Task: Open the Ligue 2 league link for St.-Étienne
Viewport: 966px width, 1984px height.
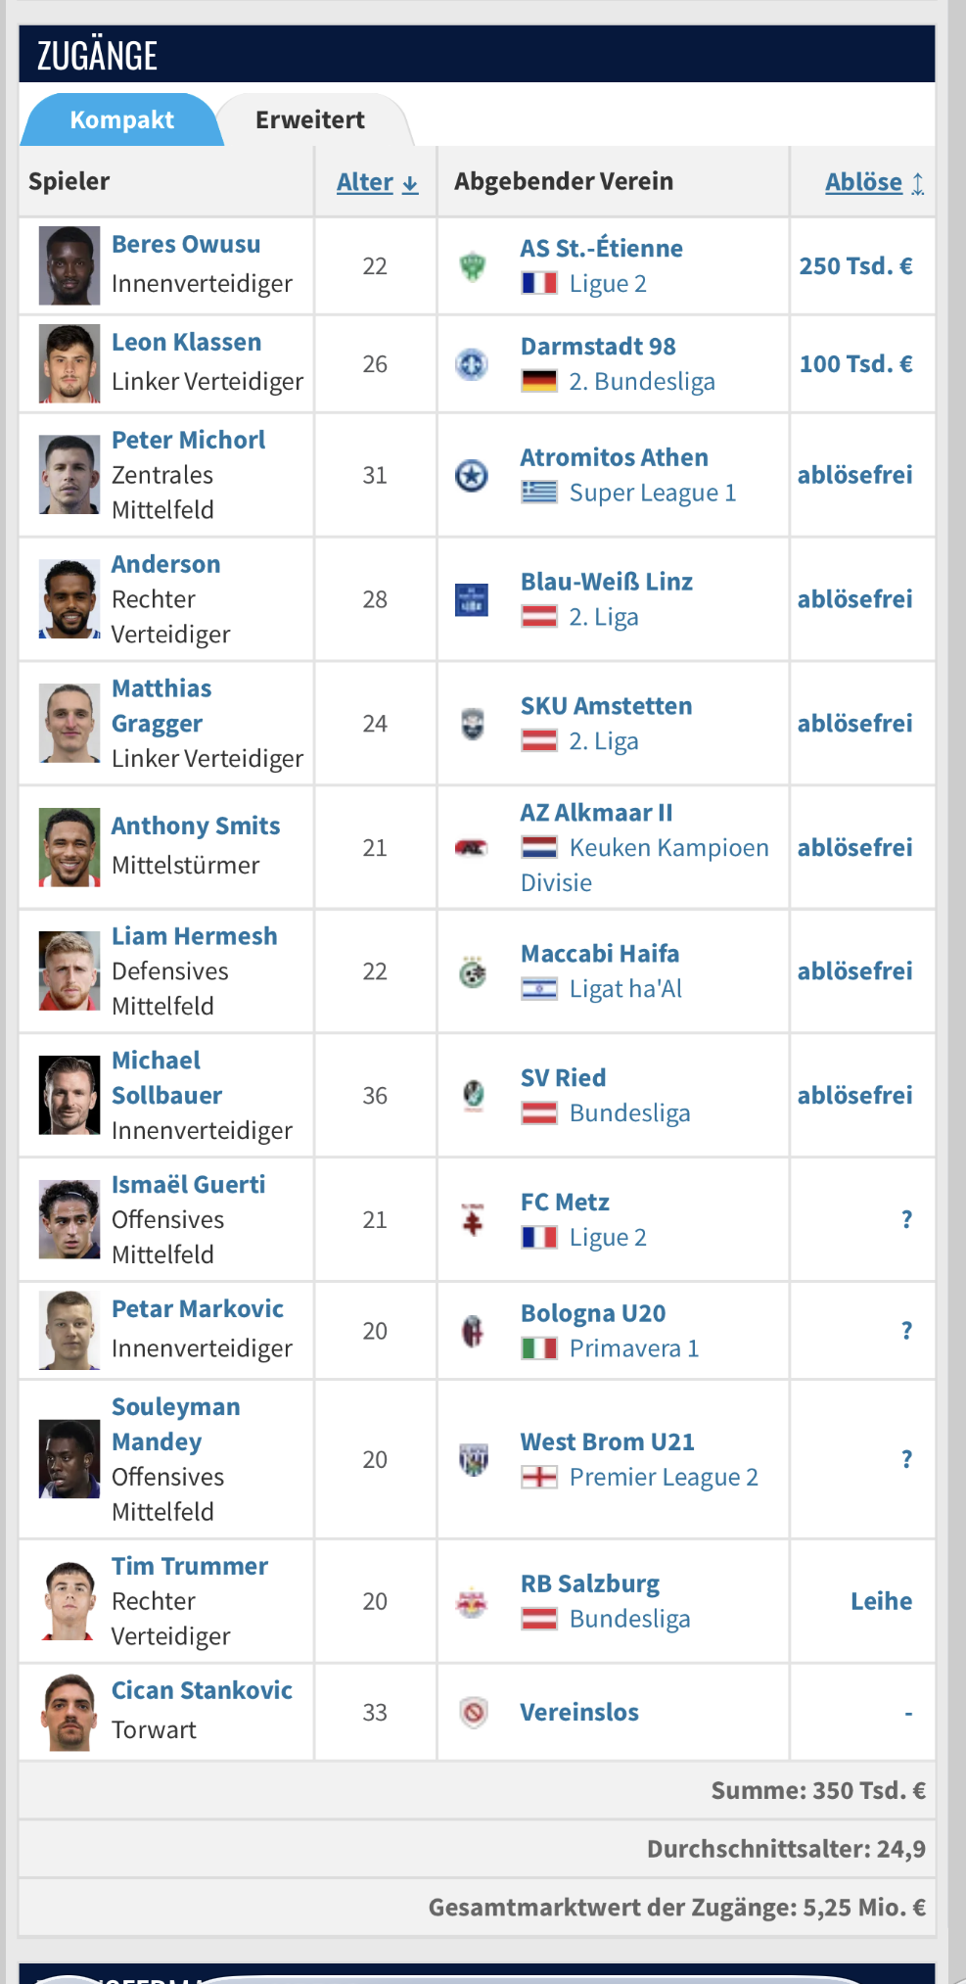Action: click(608, 284)
